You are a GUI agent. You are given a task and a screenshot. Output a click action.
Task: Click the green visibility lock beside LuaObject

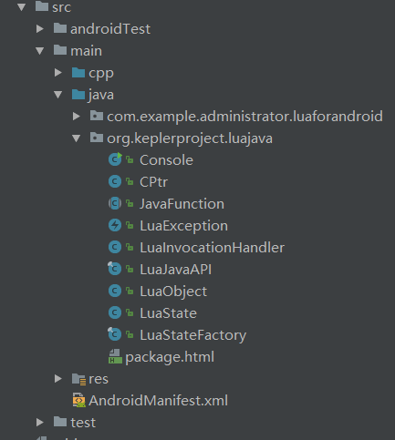point(130,292)
